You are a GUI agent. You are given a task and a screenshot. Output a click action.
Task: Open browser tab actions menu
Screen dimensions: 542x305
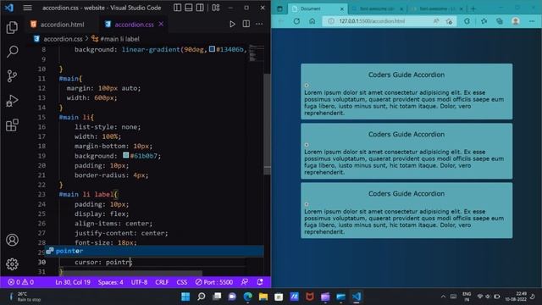click(x=279, y=8)
